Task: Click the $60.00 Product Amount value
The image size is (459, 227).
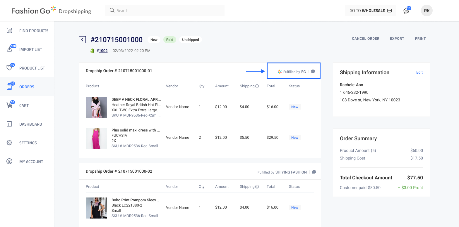Action: 417,150
